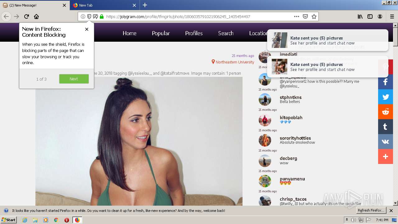The height and width of the screenshot is (224, 398).
Task: Open site information icon in address bar
Action: click(x=83, y=16)
